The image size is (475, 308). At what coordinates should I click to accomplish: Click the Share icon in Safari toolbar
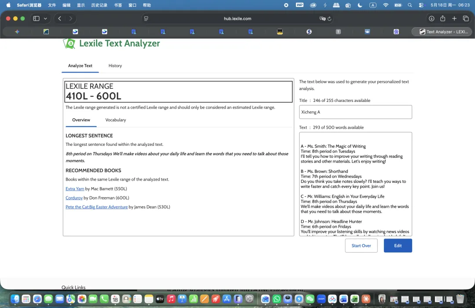coord(442,18)
